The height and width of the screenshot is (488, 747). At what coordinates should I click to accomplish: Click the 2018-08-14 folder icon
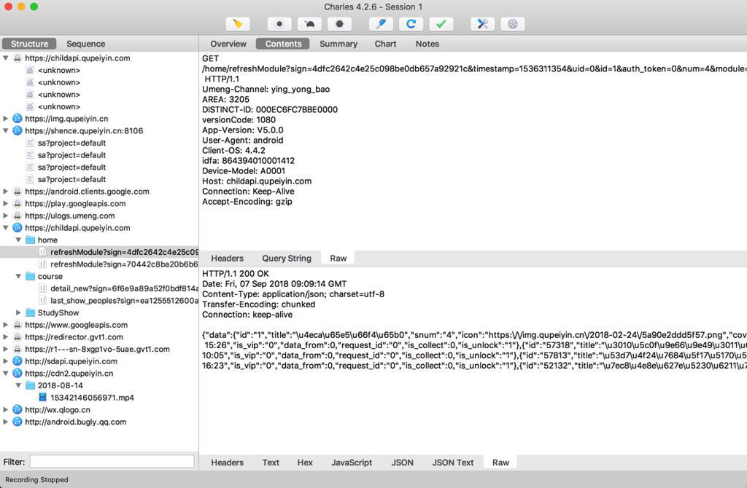pos(31,385)
